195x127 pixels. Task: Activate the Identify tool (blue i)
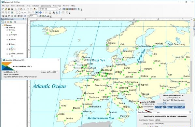[x=40, y=13]
